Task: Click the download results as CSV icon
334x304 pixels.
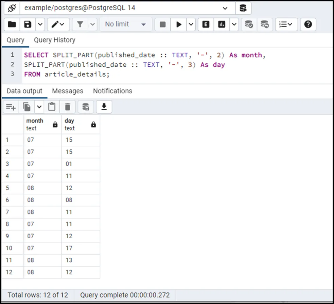Action: [x=104, y=107]
